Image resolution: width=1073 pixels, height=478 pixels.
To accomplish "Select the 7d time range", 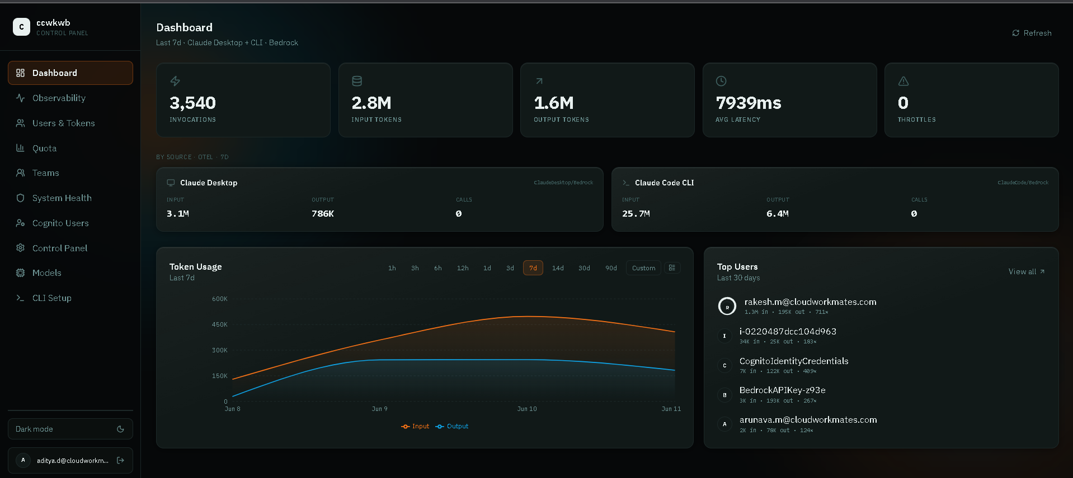I will point(533,268).
